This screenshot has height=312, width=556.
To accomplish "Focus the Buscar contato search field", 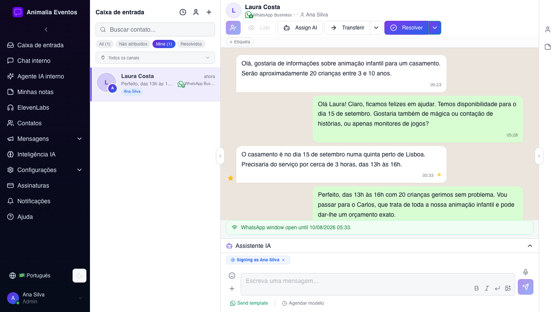I will tap(155, 29).
